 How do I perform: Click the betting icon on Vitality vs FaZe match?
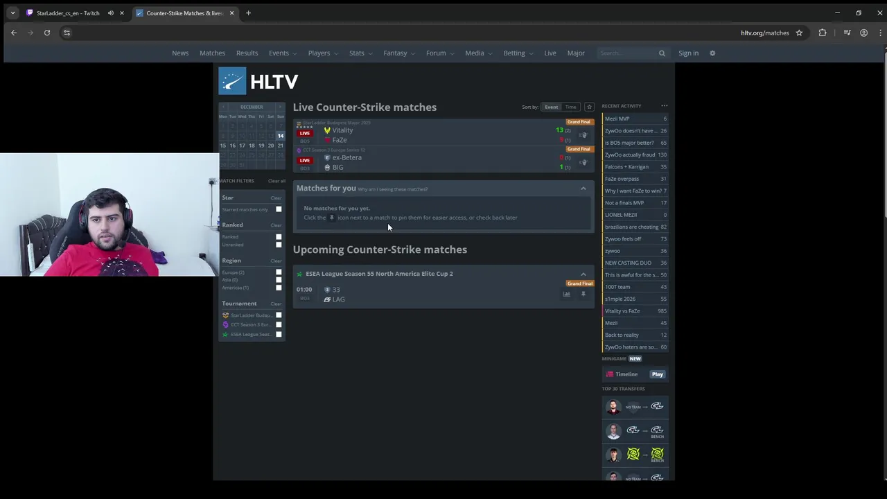coord(583,135)
